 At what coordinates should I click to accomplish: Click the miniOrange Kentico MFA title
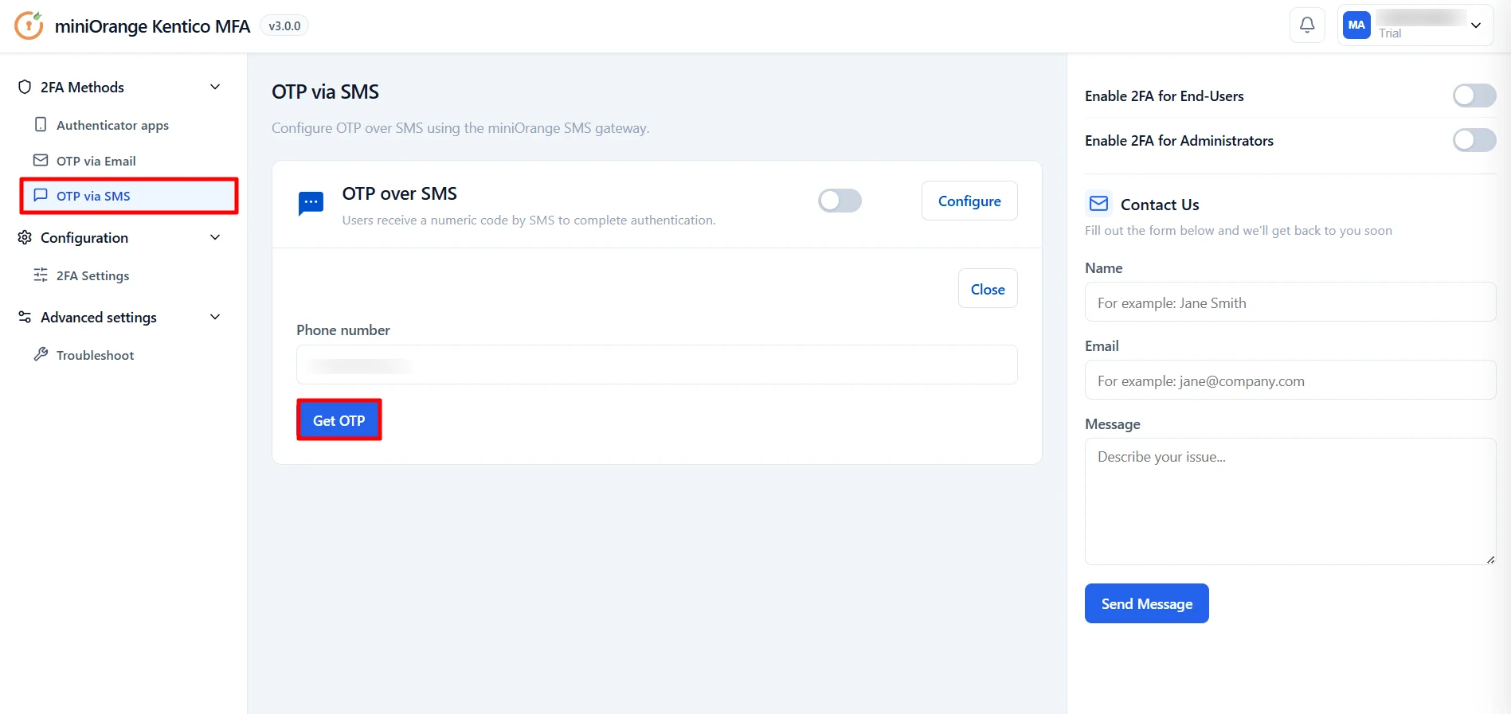coord(152,26)
